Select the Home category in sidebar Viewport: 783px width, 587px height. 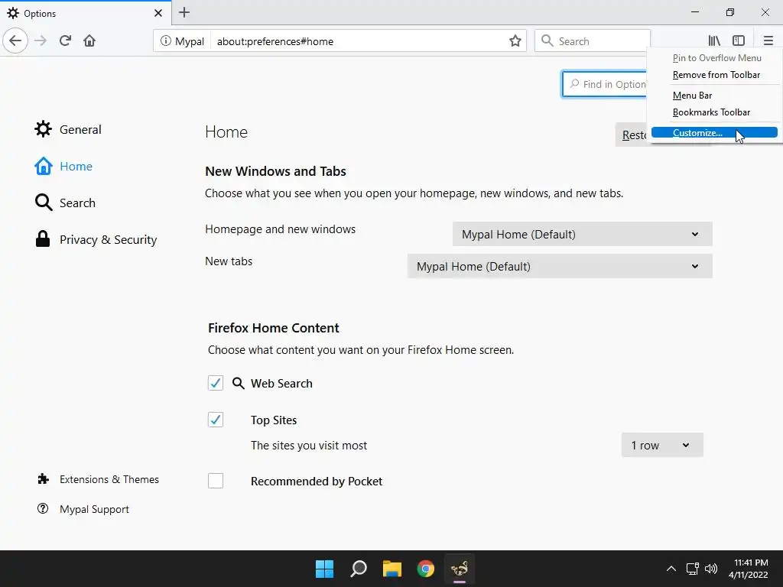[63, 166]
